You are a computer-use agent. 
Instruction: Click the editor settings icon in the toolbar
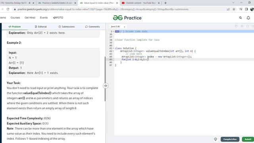click(x=242, y=26)
